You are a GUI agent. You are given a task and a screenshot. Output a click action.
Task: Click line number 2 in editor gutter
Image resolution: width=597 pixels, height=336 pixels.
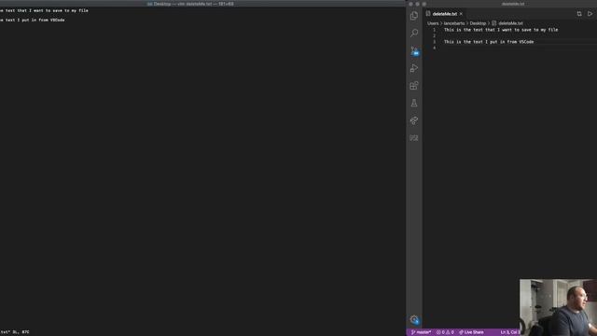pyautogui.click(x=434, y=35)
